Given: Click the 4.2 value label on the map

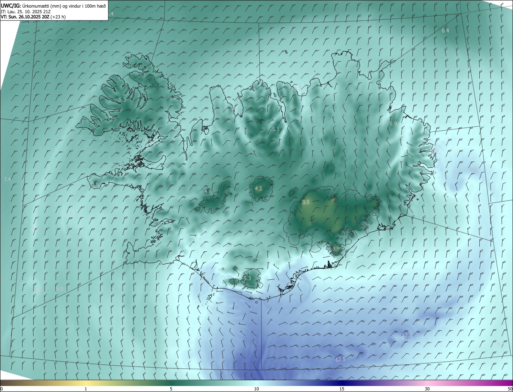Looking at the screenshot, I should point(259,188).
